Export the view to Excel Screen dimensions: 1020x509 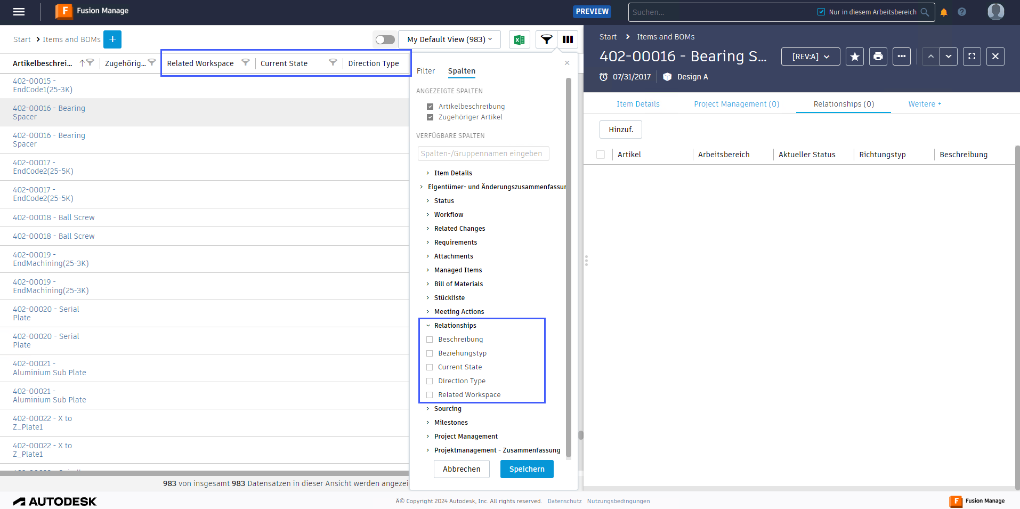coord(519,39)
